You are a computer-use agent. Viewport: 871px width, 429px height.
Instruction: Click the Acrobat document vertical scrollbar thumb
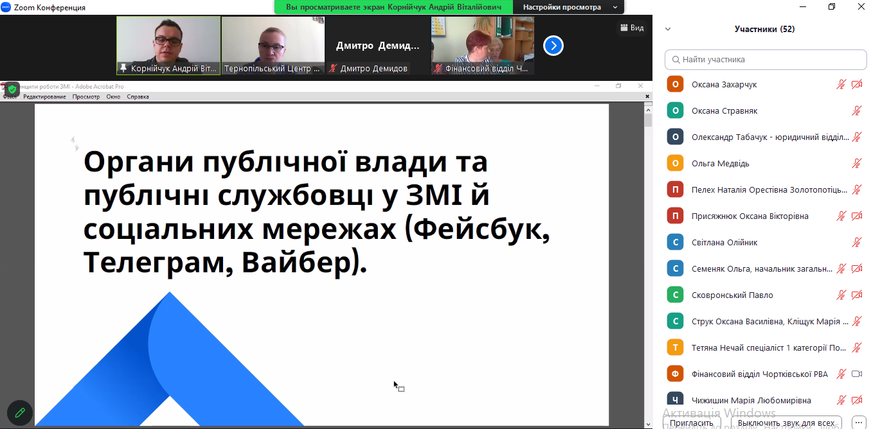[649, 121]
